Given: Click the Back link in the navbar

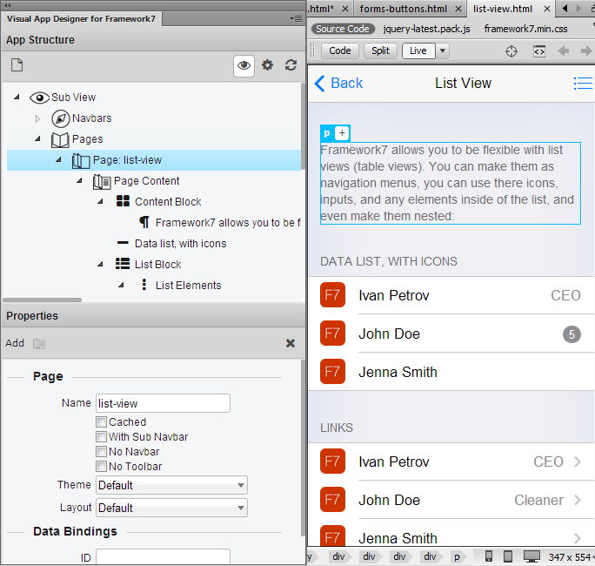Looking at the screenshot, I should pos(339,84).
